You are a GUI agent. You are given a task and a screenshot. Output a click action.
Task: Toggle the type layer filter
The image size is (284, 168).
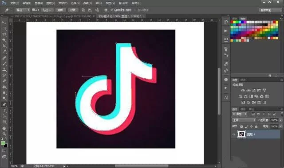pos(264,114)
